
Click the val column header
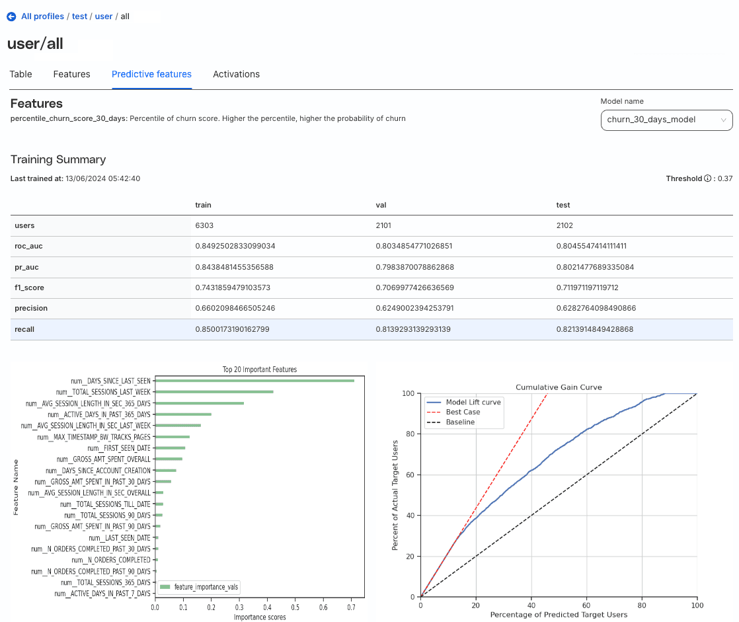(x=381, y=205)
